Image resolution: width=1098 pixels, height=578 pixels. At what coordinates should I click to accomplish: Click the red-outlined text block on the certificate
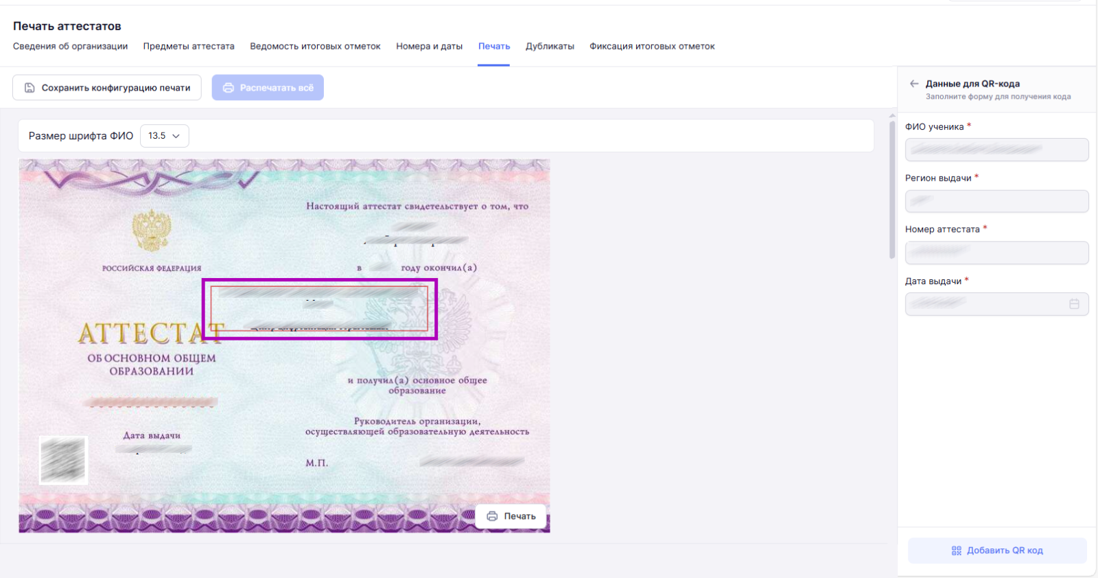[319, 308]
